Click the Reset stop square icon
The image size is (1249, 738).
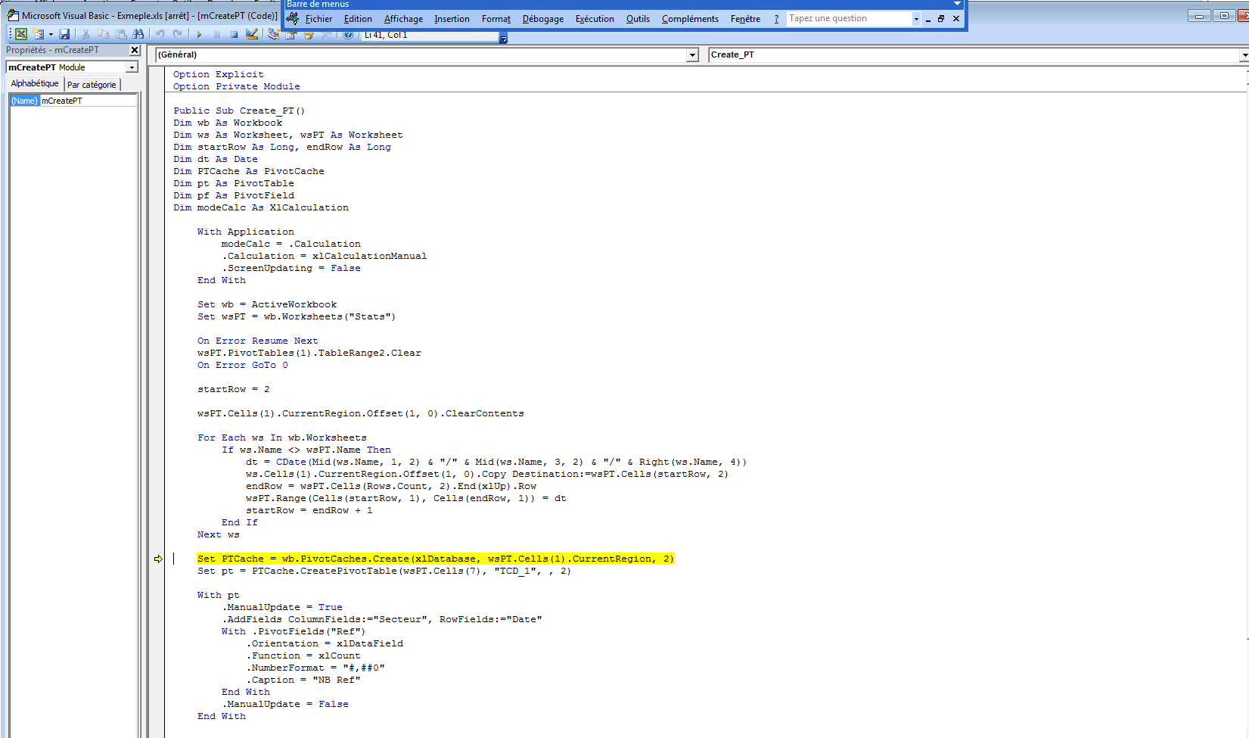coord(235,34)
